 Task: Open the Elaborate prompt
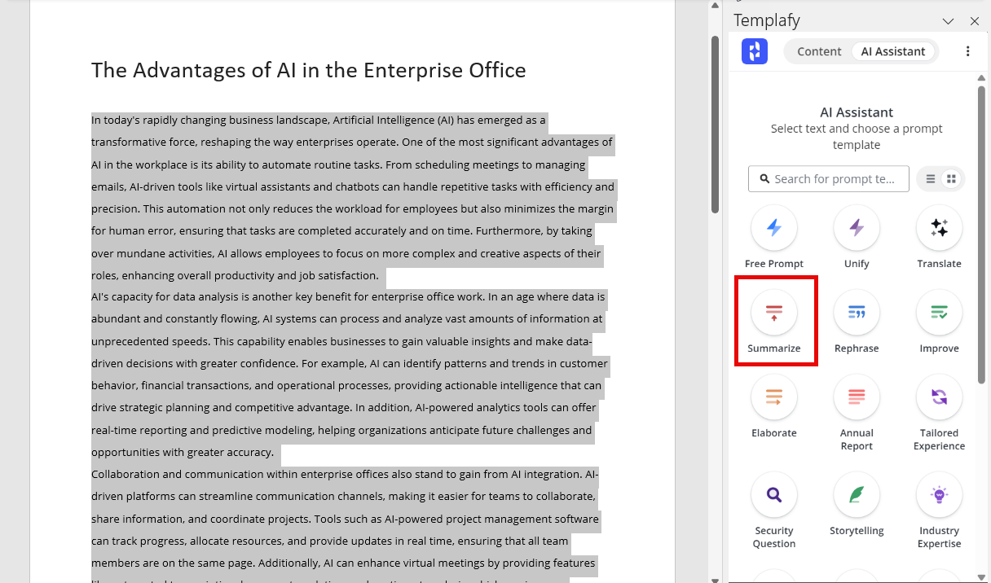point(774,397)
